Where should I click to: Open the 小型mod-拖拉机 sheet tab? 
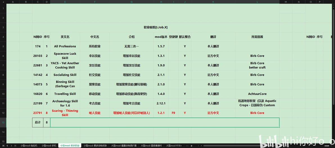tap(28, 146)
